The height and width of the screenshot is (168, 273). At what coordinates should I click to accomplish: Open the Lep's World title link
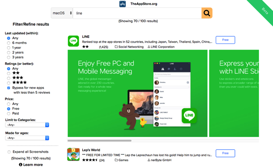pyautogui.click(x=91, y=150)
